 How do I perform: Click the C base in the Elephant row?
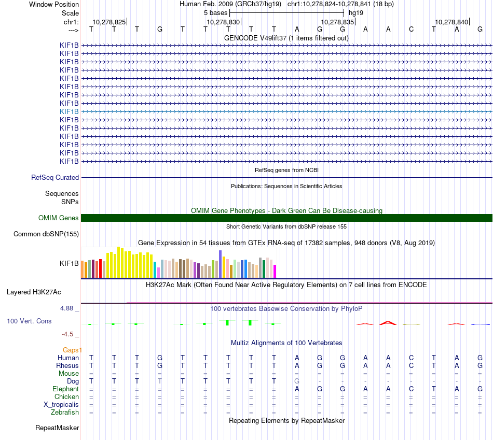click(x=411, y=389)
